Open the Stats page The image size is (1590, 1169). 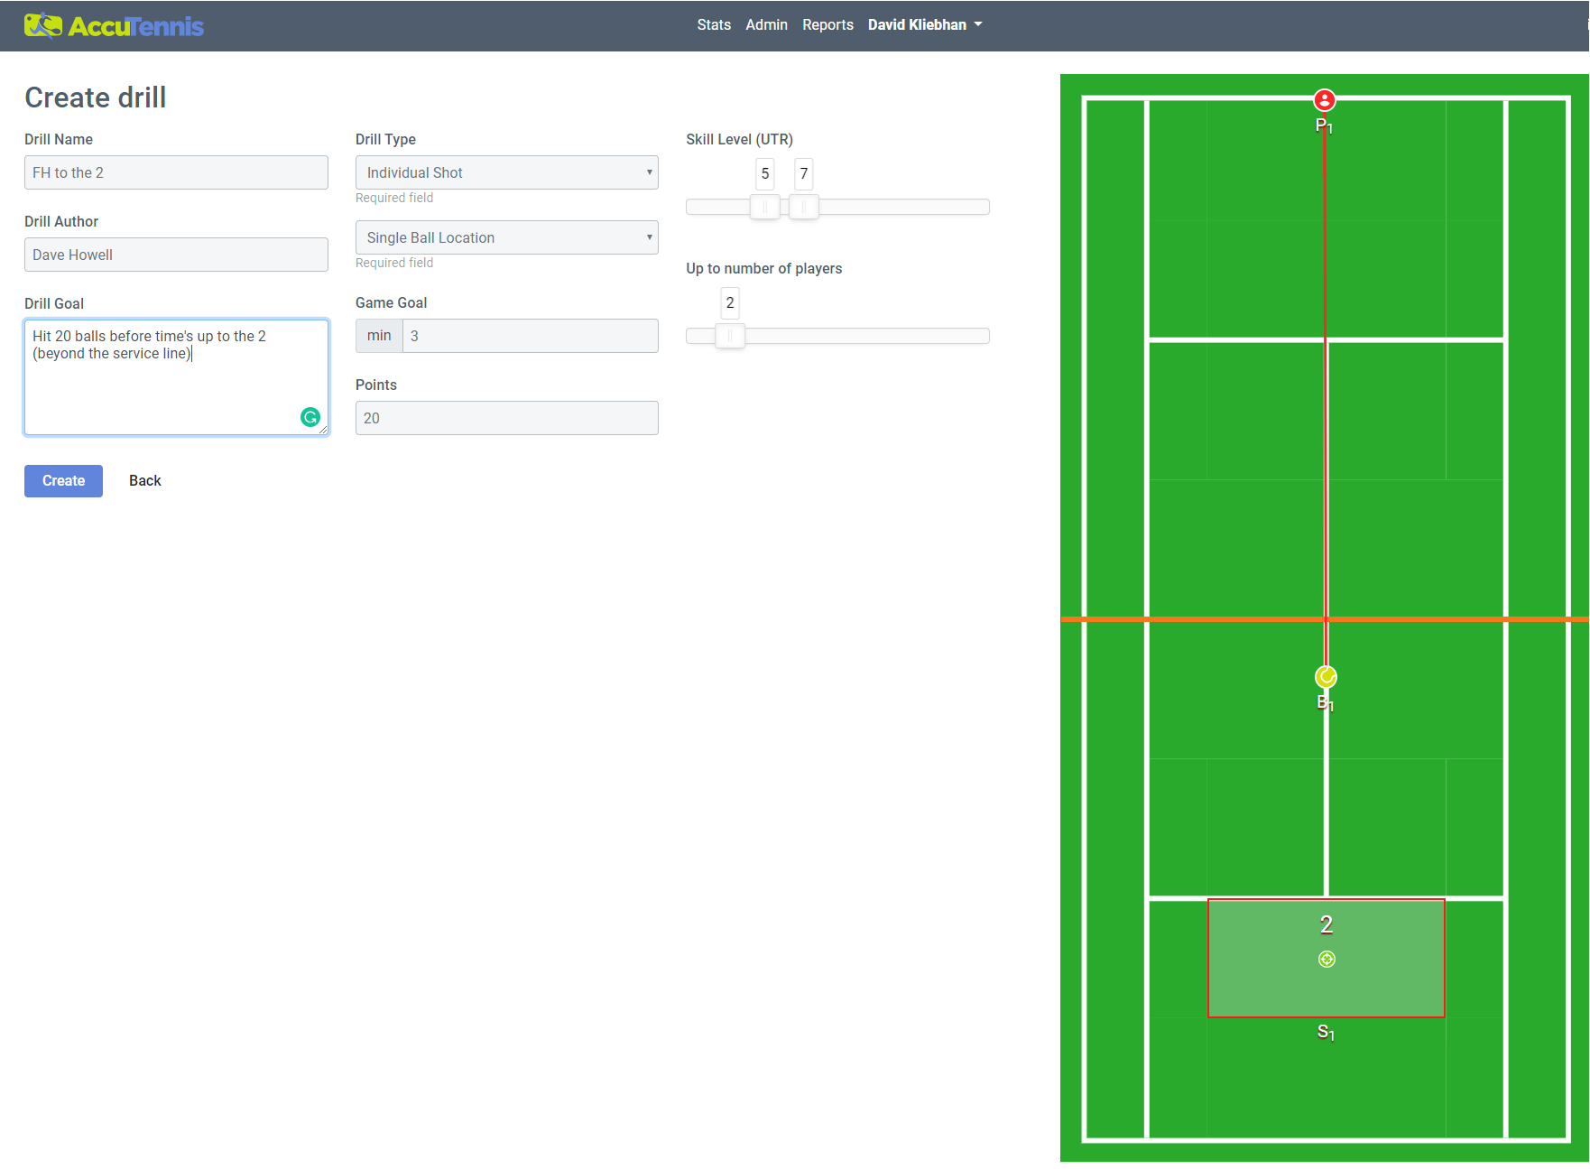[x=713, y=25]
